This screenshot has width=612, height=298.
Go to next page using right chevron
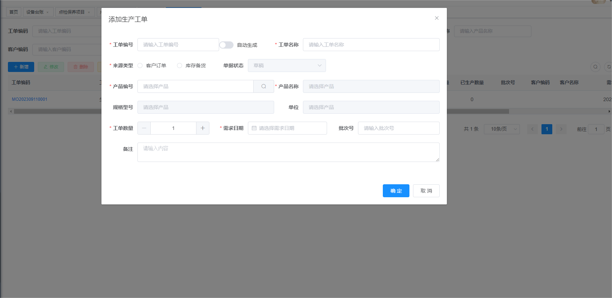pyautogui.click(x=561, y=129)
